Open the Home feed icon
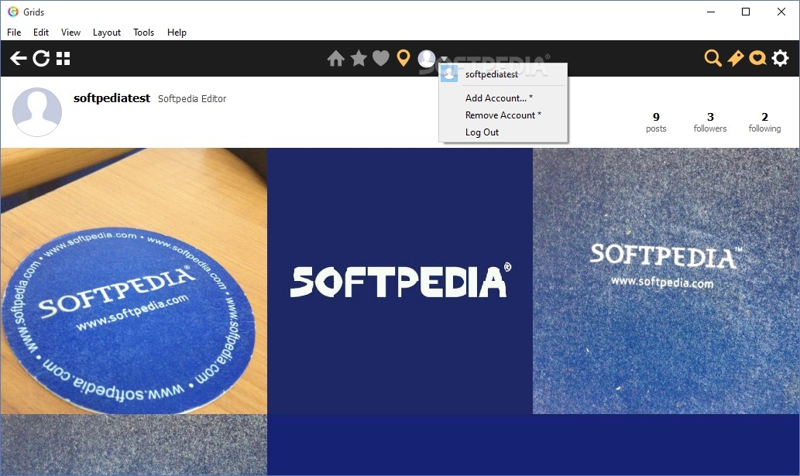 [x=335, y=59]
